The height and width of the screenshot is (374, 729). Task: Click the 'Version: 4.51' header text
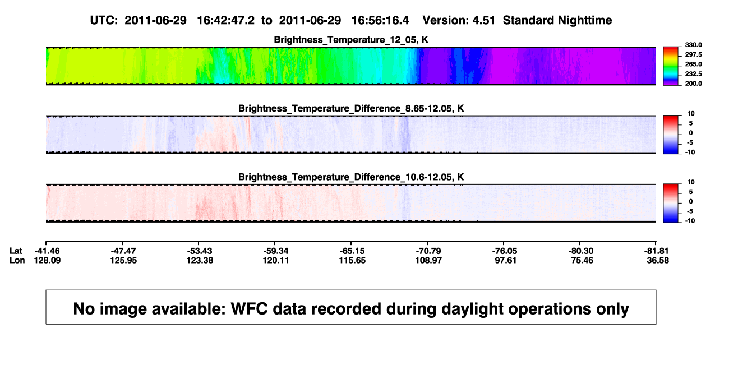[x=459, y=21]
